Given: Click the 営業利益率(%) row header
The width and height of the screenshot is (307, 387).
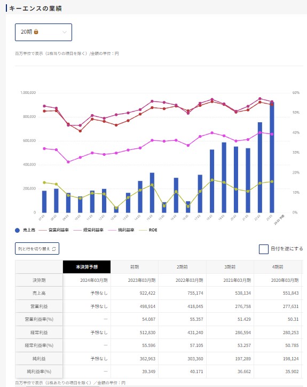Looking at the screenshot, I should point(39,319).
